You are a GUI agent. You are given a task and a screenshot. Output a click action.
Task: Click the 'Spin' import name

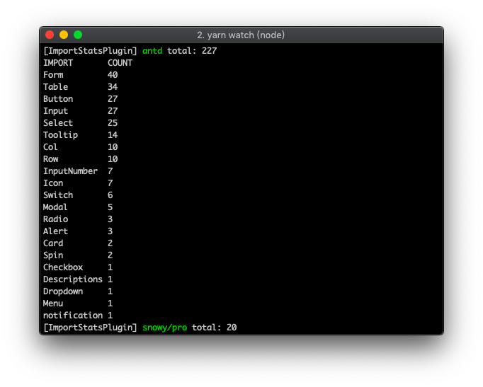point(53,255)
